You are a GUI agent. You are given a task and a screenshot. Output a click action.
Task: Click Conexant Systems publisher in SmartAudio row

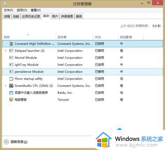74,86
